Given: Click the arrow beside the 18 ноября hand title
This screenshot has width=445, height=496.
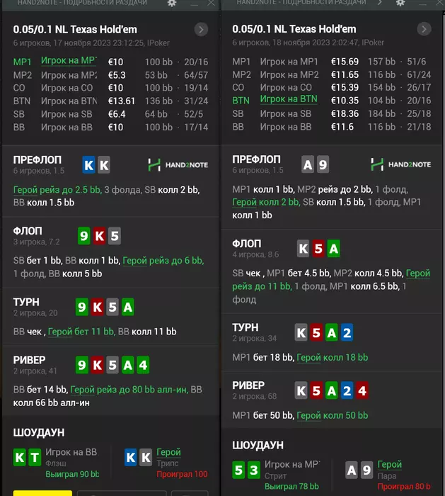Looking at the screenshot, I should coord(424,30).
